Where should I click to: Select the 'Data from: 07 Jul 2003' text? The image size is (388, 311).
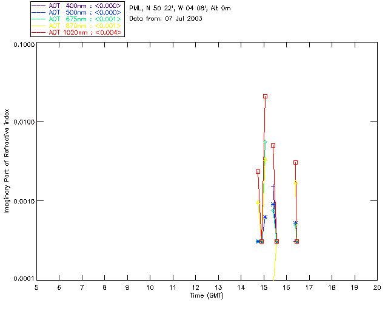tap(166, 19)
